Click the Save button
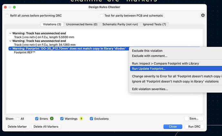The width and height of the screenshot is (222, 136). [194, 119]
